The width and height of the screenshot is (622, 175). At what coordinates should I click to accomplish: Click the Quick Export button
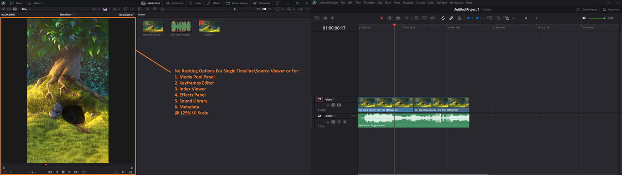[x=587, y=9]
